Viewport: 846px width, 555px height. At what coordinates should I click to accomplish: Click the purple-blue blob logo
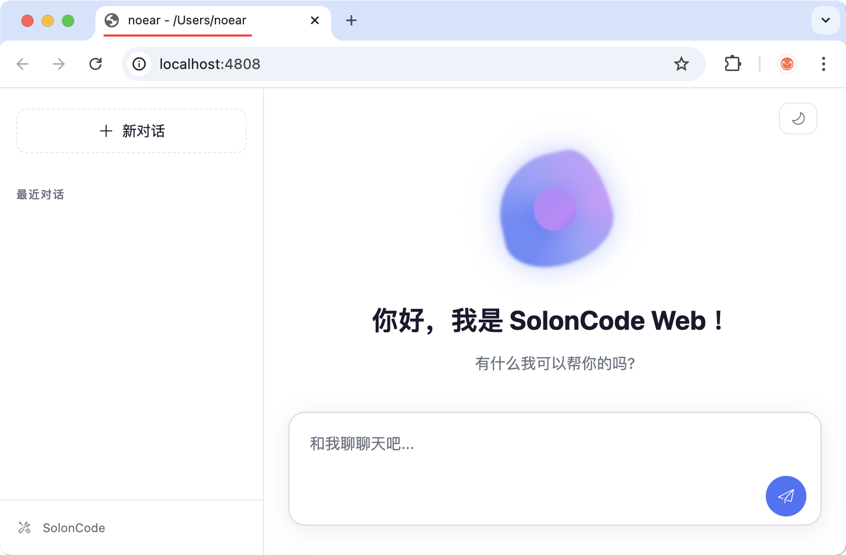[556, 209]
